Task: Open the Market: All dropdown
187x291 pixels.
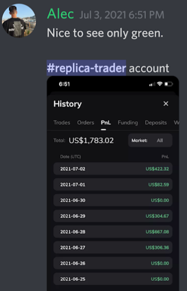Action: tap(150, 140)
